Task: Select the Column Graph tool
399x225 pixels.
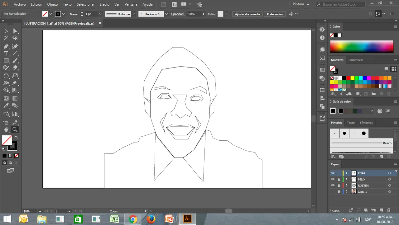Action: coord(15,114)
